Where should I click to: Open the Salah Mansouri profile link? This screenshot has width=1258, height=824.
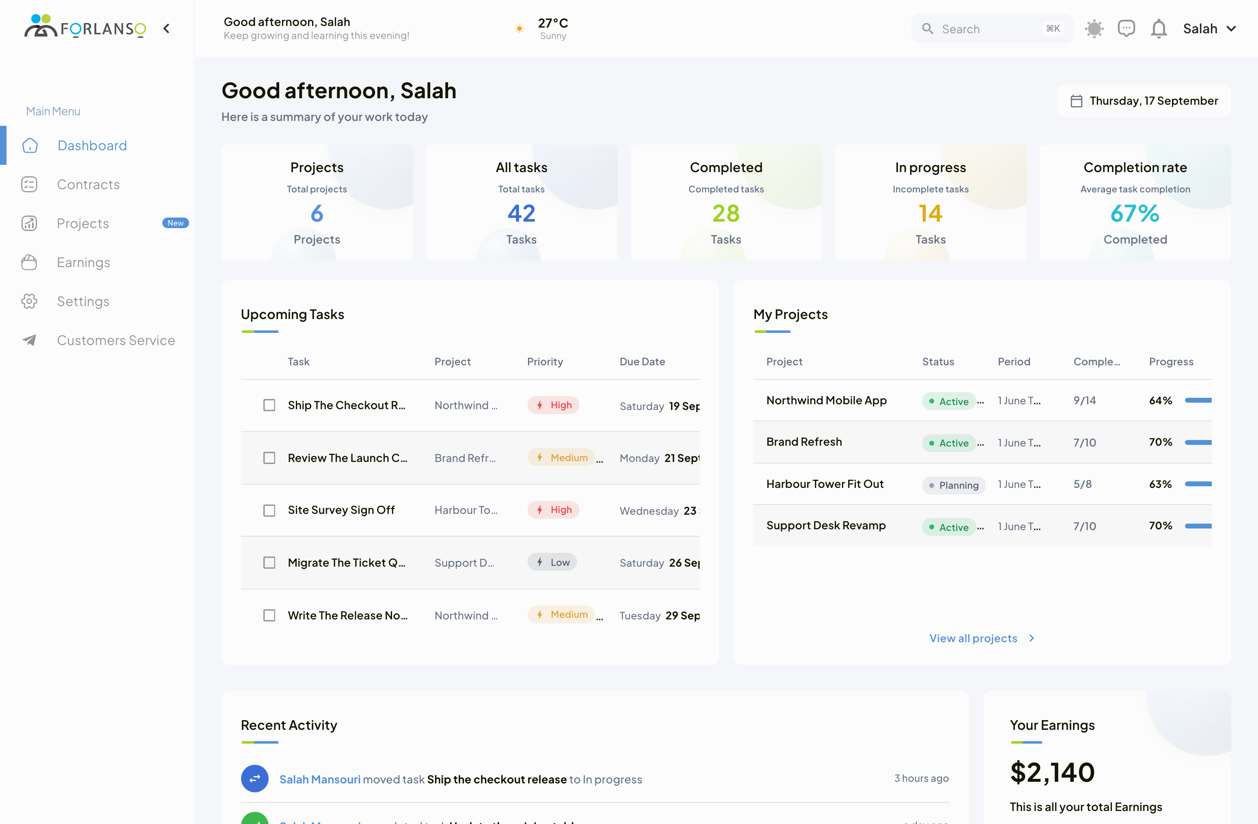320,779
